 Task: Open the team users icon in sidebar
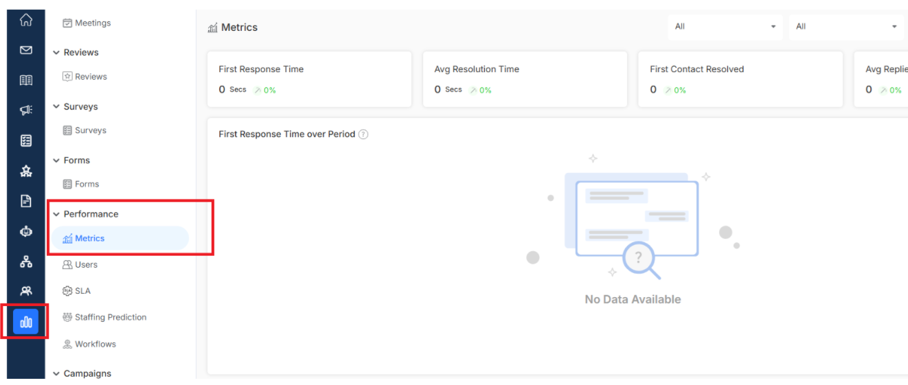[x=26, y=291]
